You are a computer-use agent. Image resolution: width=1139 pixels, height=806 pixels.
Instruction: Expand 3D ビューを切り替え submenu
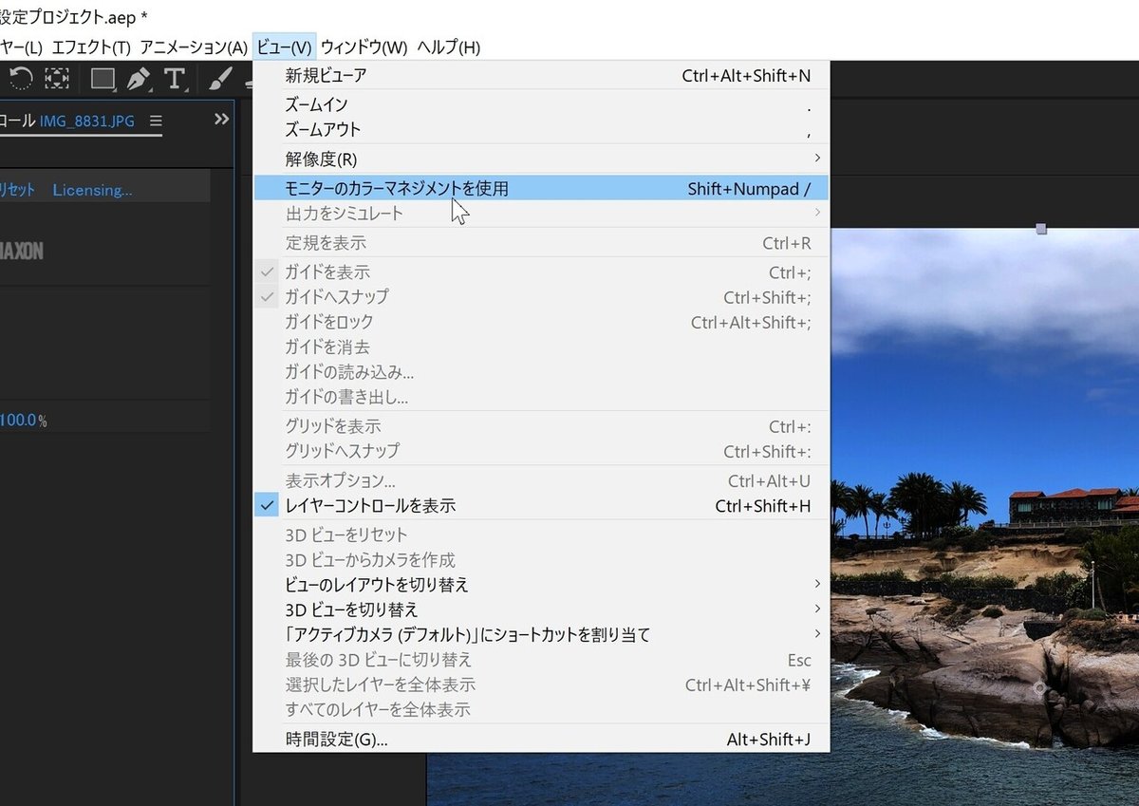pyautogui.click(x=541, y=609)
